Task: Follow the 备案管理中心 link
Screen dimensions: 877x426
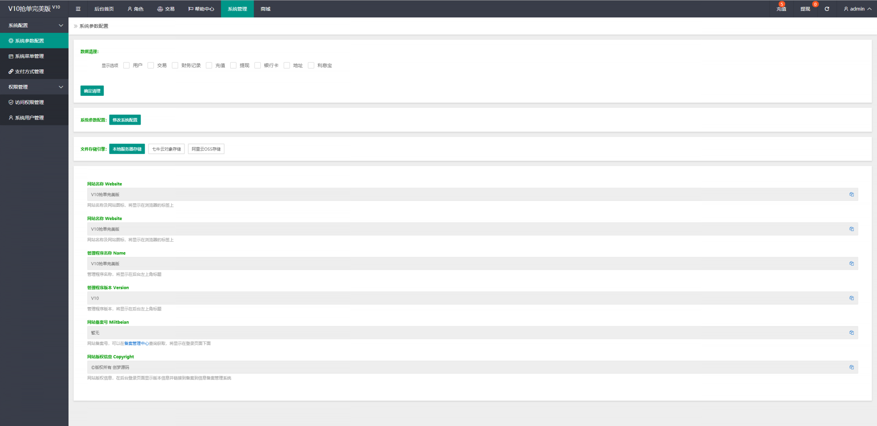Action: (136, 343)
